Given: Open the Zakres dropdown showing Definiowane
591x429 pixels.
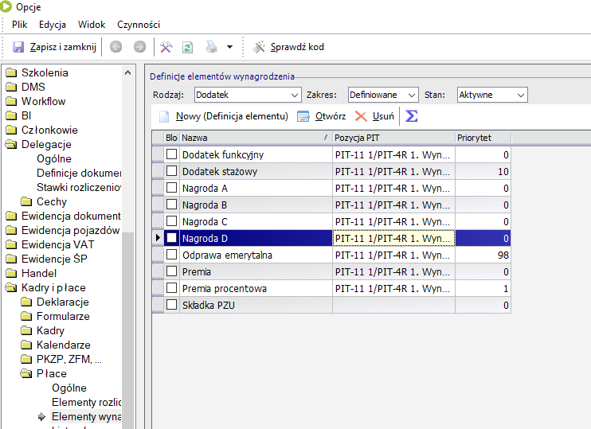Looking at the screenshot, I should click(x=383, y=95).
